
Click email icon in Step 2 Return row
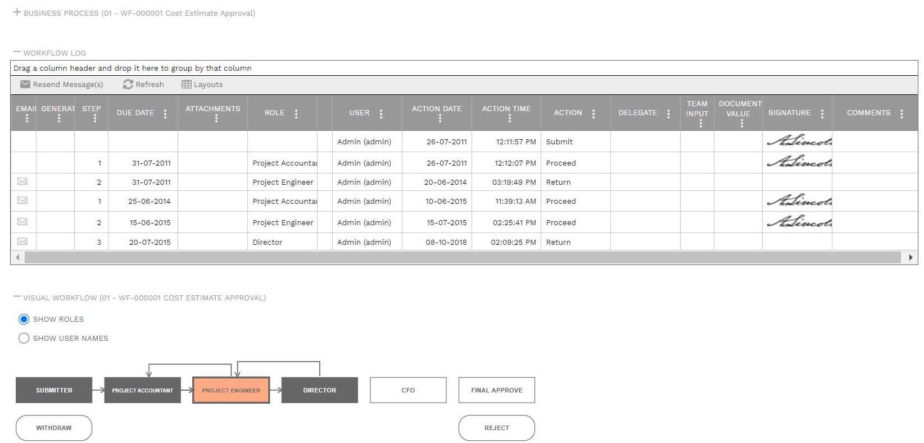pos(22,181)
